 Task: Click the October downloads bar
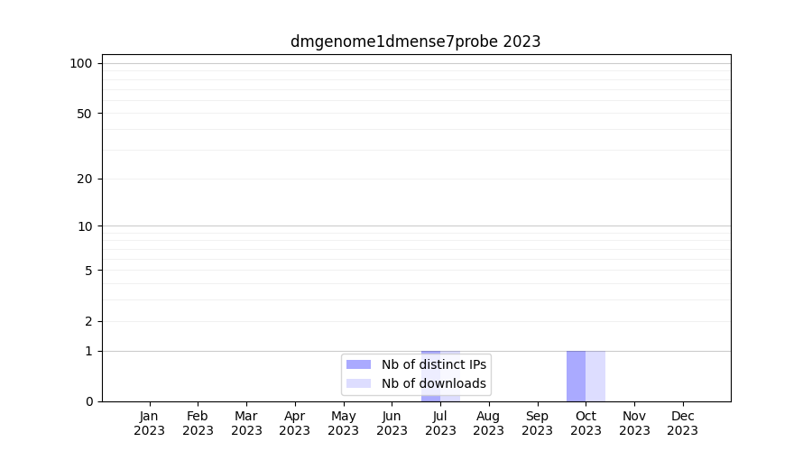[x=595, y=376]
